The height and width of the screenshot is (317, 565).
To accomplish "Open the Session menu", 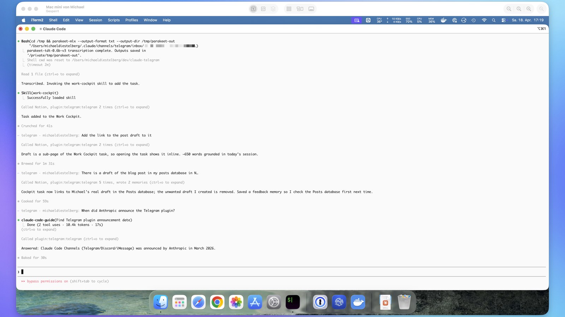I will point(95,20).
